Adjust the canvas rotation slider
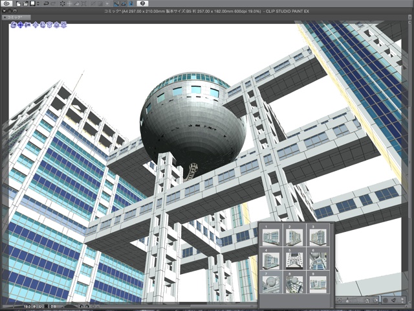 70,306
